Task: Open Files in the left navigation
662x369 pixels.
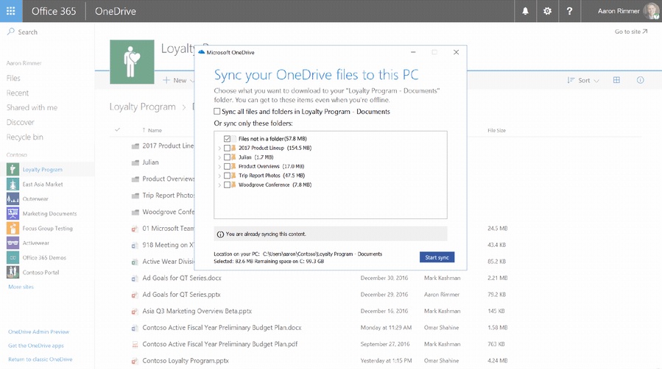Action: tap(13, 78)
